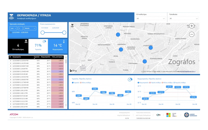Click the Zográfos label on the map
208x130 pixels.
(x=182, y=62)
